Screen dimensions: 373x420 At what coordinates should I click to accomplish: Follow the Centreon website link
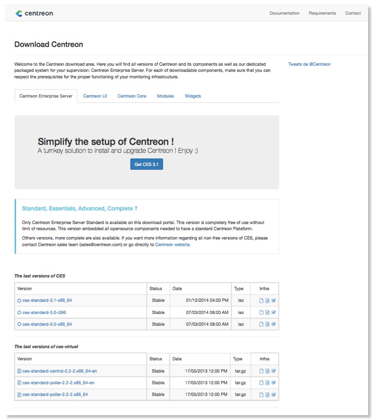tap(172, 245)
